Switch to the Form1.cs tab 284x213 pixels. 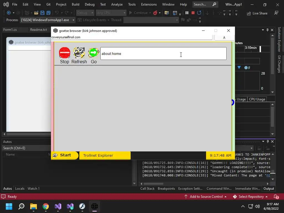pos(10,29)
